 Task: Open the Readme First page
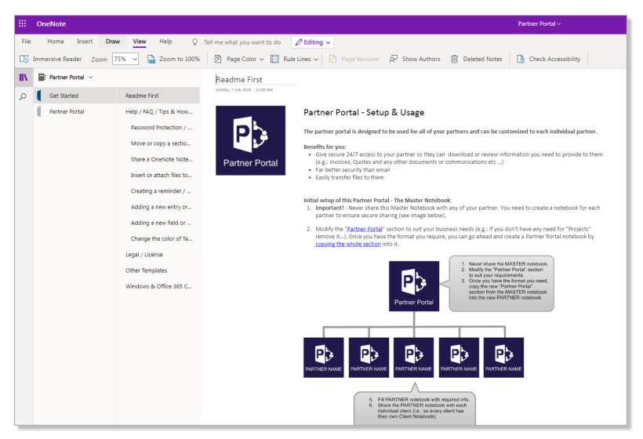(158, 96)
